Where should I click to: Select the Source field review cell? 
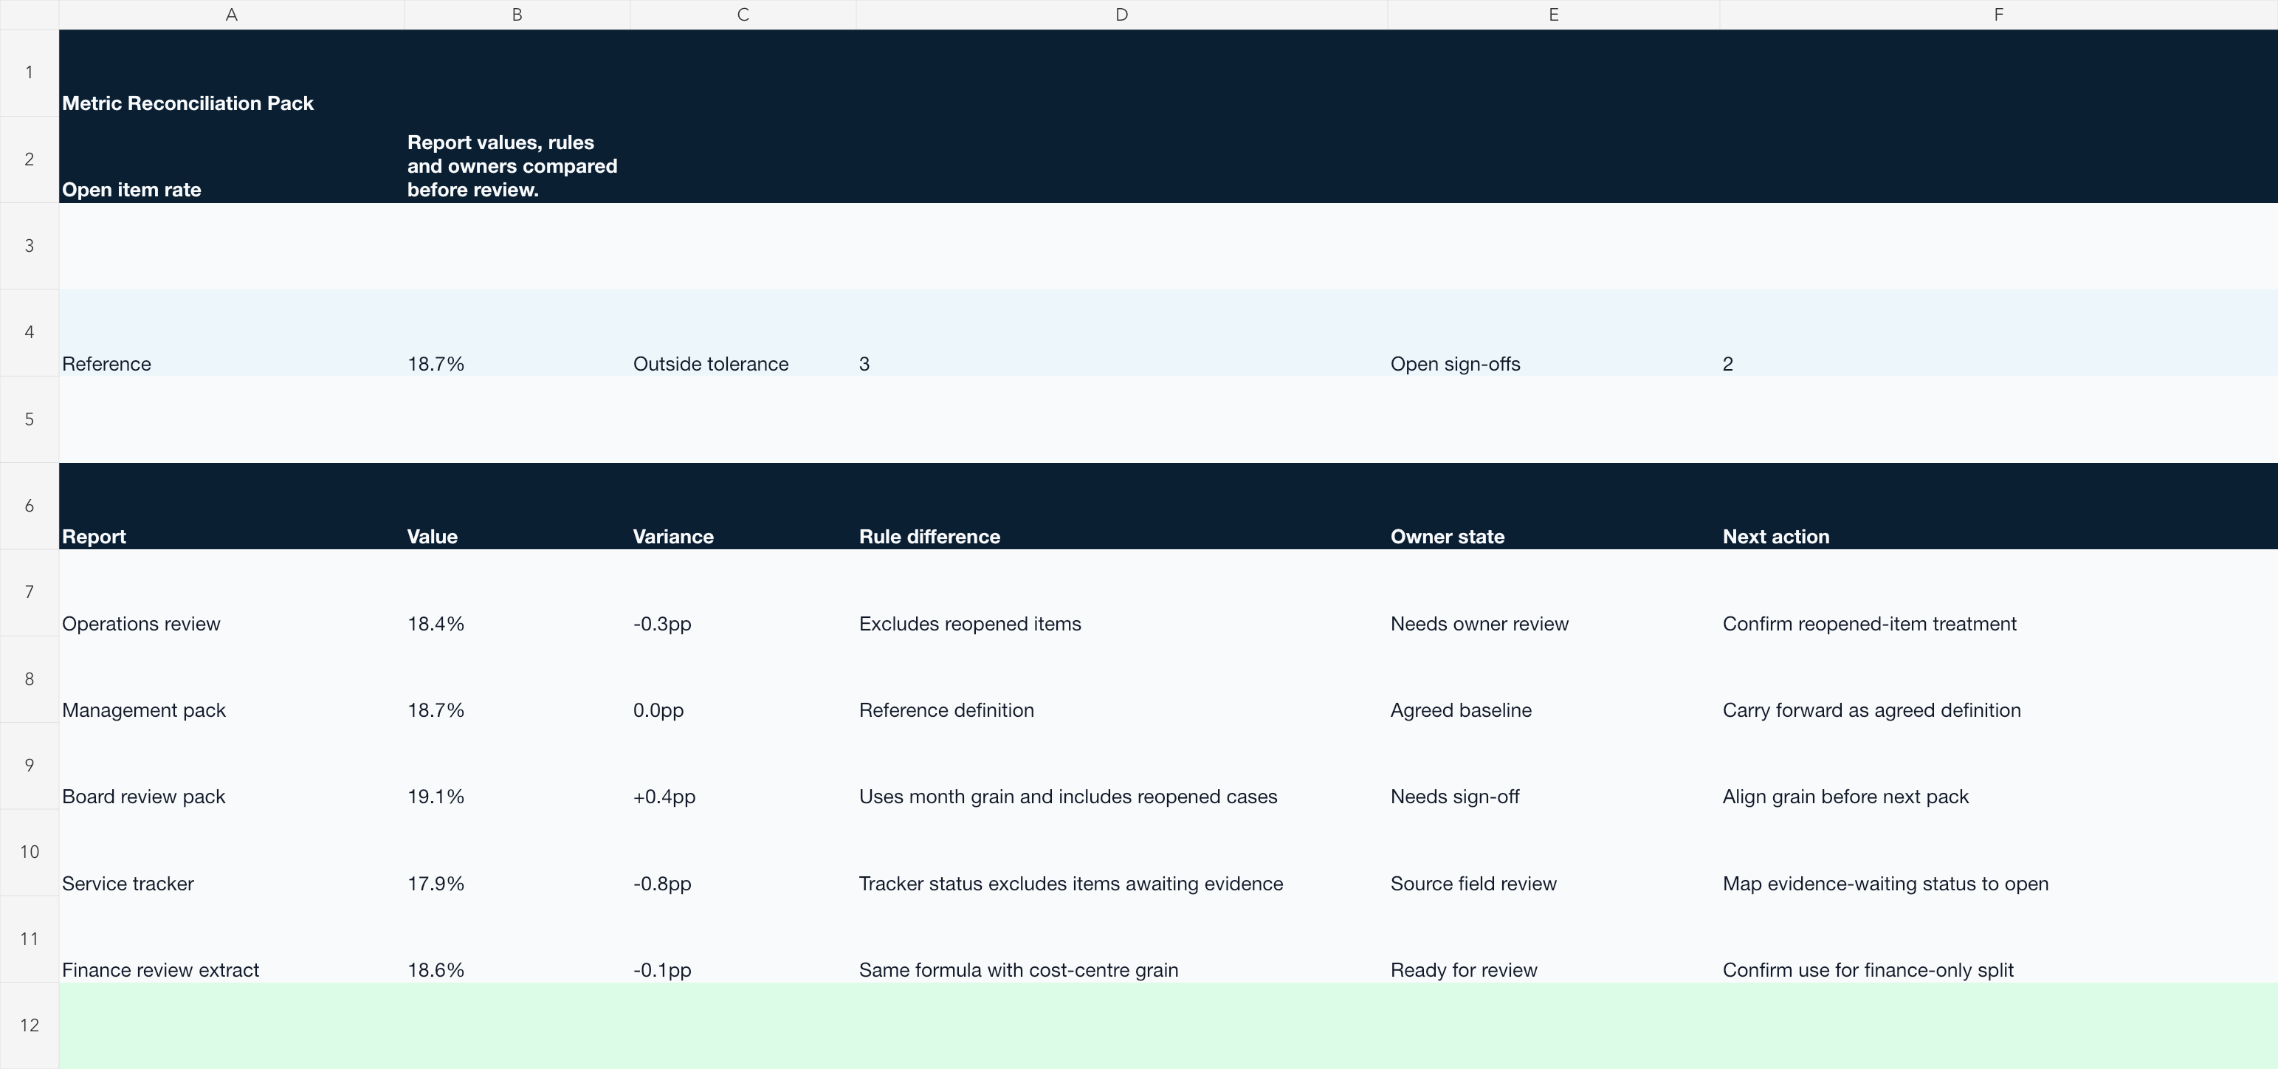pyautogui.click(x=1554, y=853)
